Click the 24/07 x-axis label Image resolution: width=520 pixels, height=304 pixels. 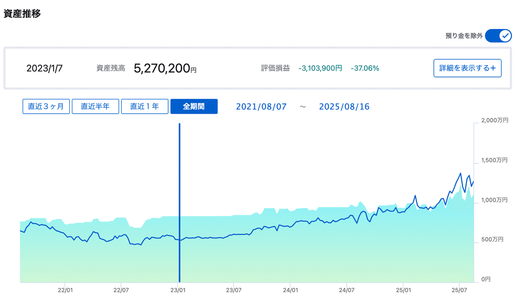[346, 290]
